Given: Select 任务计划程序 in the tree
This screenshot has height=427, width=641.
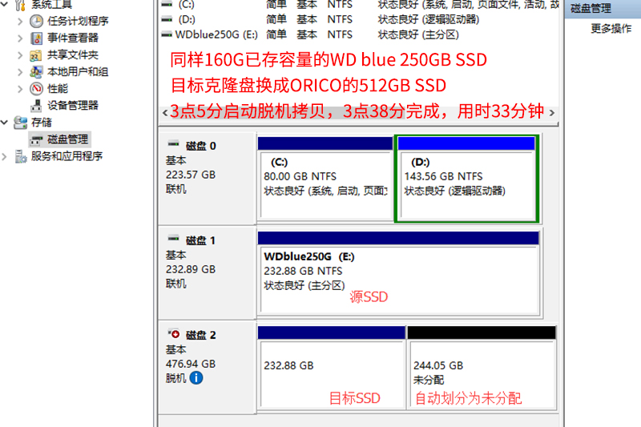Looking at the screenshot, I should (78, 22).
